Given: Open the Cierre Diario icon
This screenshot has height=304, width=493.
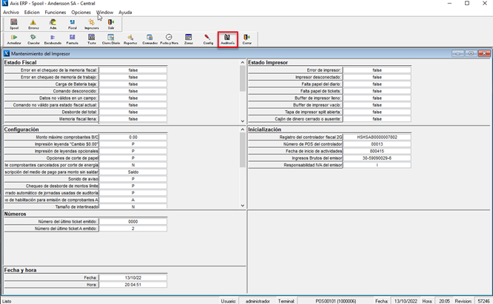Looking at the screenshot, I should coord(111,39).
